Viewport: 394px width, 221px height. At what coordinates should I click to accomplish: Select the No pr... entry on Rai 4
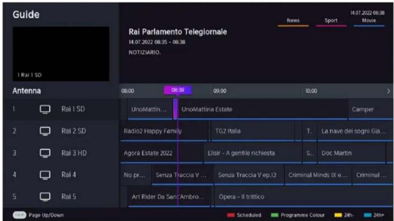click(136, 175)
